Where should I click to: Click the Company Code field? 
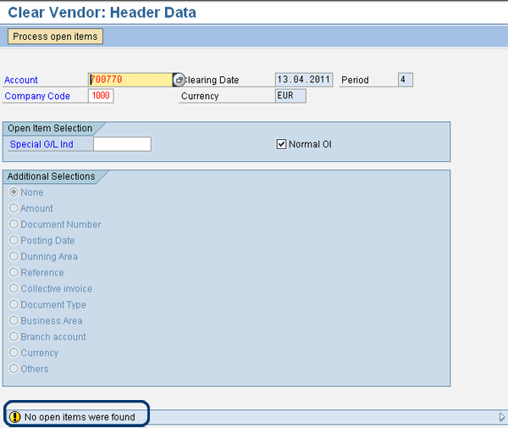point(100,96)
